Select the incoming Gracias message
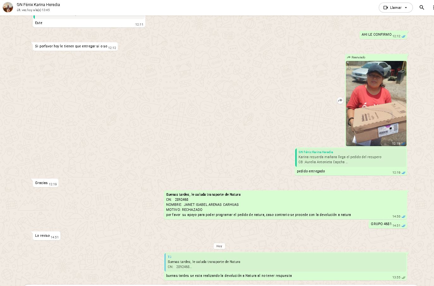This screenshot has width=434, height=286. click(41, 183)
